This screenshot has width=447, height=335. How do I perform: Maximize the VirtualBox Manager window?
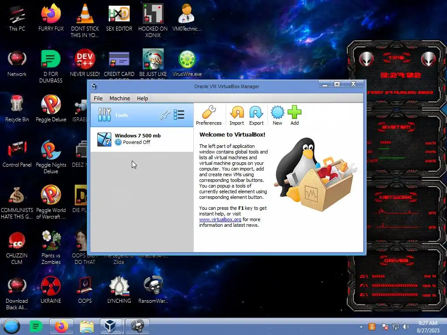click(x=337, y=84)
